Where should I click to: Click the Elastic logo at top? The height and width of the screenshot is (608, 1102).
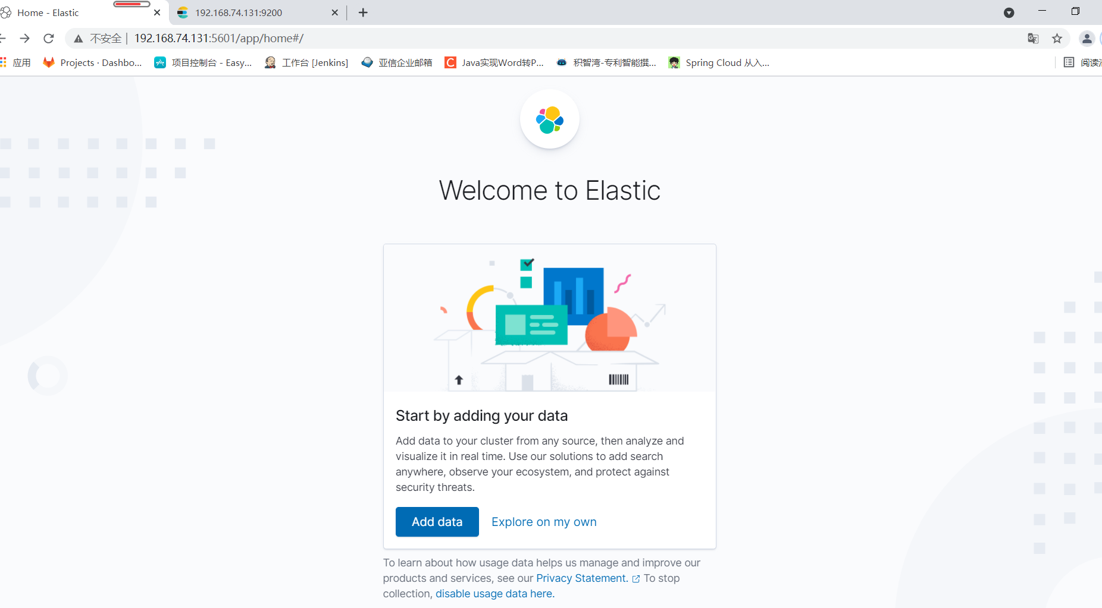click(x=550, y=119)
